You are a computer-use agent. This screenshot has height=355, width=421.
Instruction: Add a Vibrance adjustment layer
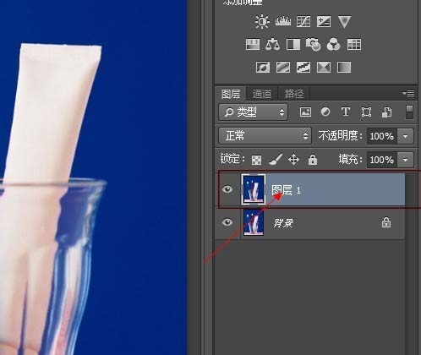[344, 22]
